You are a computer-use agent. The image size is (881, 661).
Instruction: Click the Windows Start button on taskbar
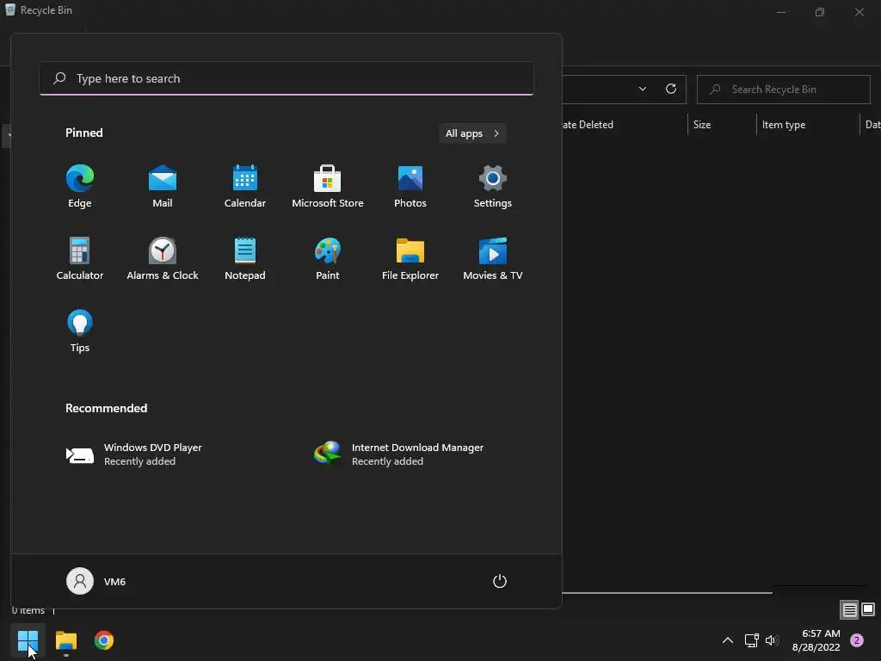pyautogui.click(x=28, y=640)
